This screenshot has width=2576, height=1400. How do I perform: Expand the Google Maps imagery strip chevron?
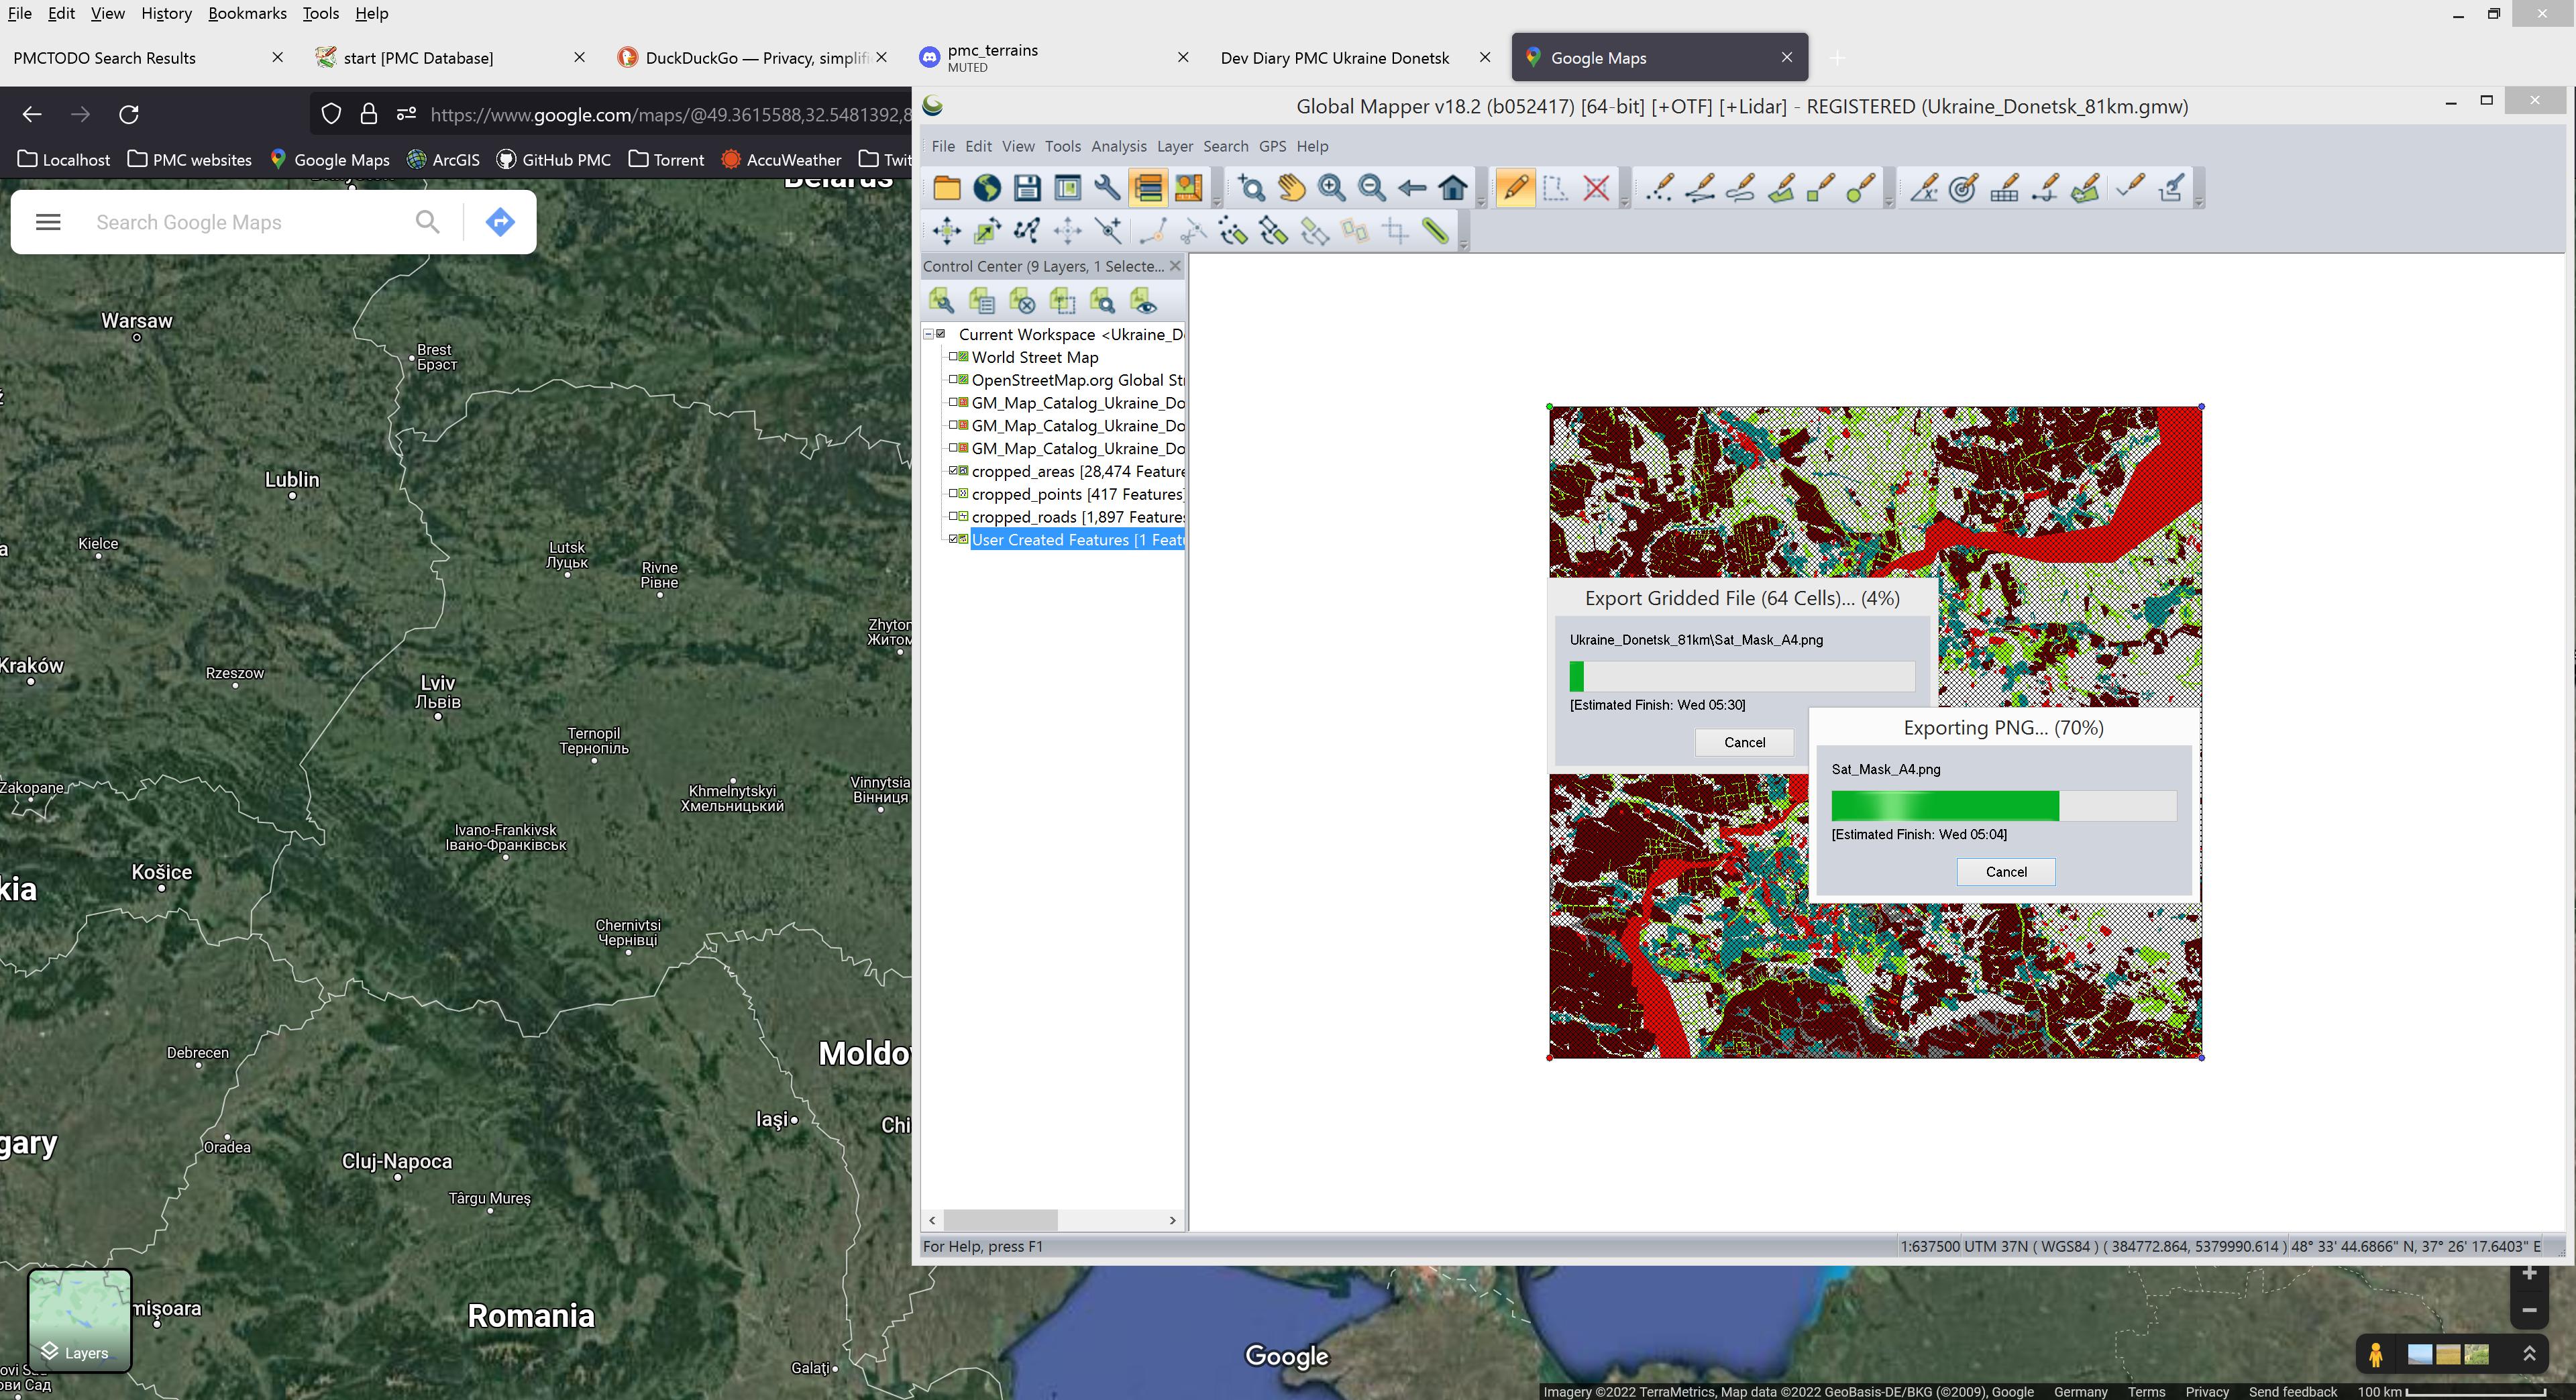pos(2529,1354)
